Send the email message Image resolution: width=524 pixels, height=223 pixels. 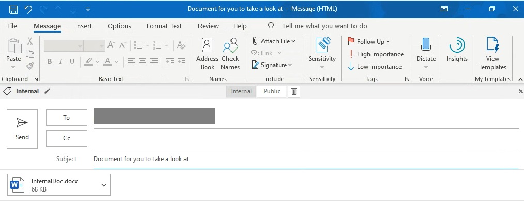click(x=22, y=129)
